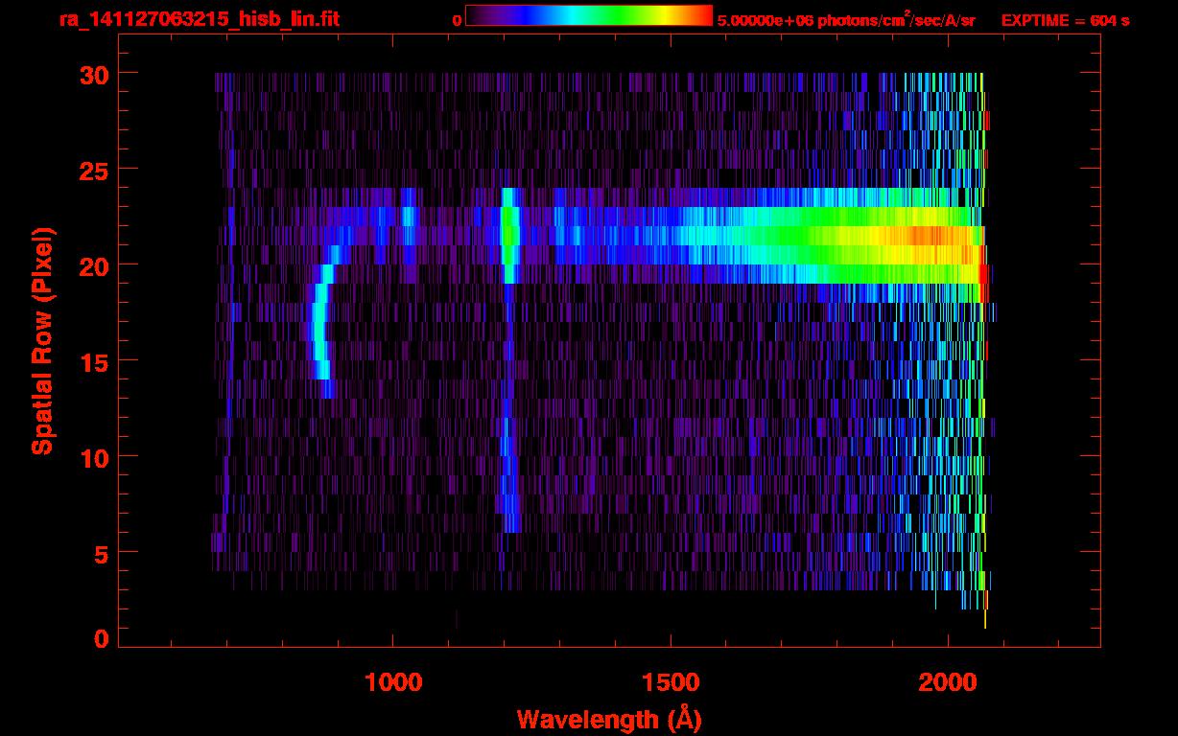Click y-axis tick label 10

94,457
